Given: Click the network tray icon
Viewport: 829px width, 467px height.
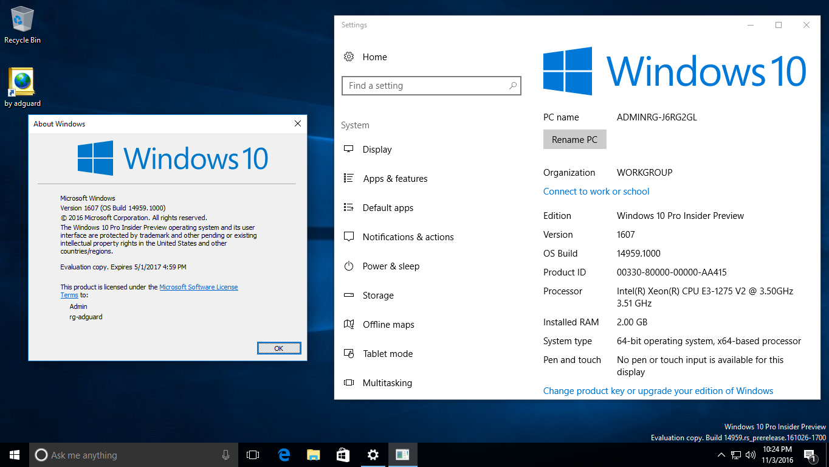Looking at the screenshot, I should tap(736, 455).
